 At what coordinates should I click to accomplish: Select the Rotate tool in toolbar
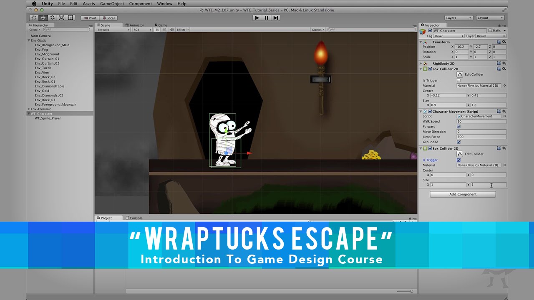coord(52,17)
